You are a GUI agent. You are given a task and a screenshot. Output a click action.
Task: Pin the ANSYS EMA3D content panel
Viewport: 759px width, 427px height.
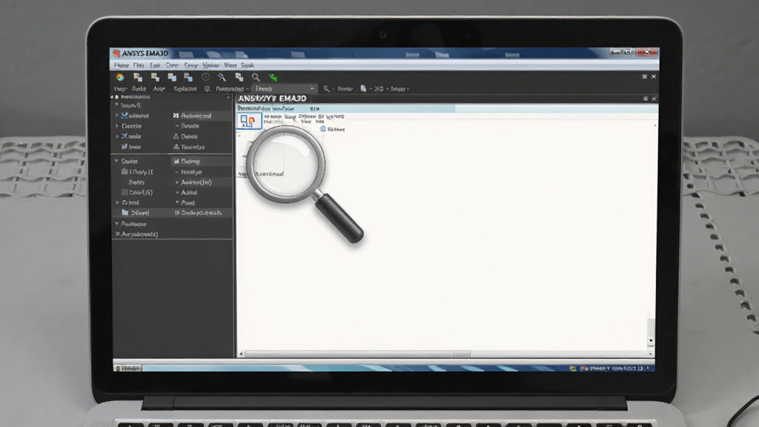[646, 99]
